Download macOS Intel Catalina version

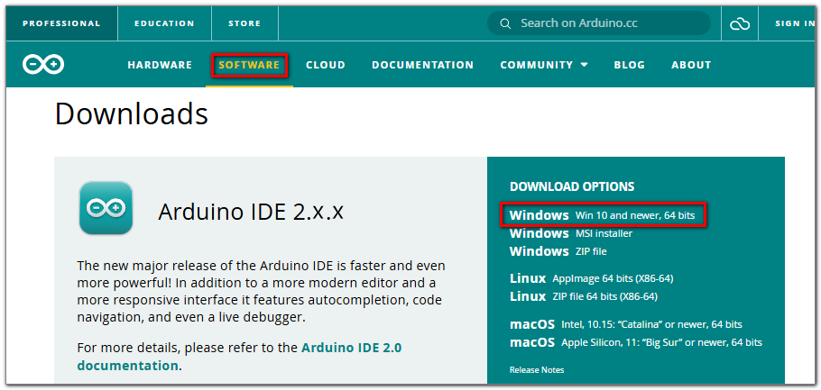pyautogui.click(x=626, y=324)
